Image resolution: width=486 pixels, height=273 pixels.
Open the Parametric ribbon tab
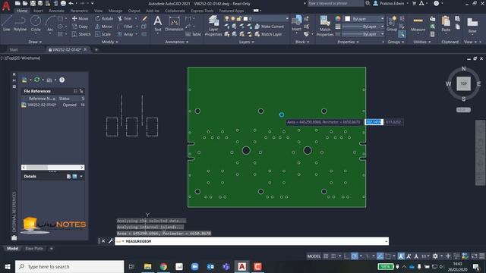(x=79, y=11)
